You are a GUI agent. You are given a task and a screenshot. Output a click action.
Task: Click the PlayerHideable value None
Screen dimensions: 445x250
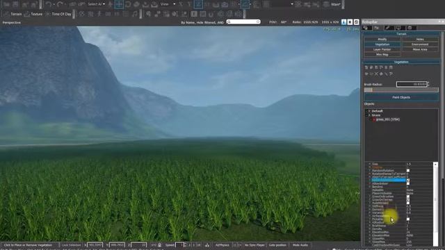410,193
